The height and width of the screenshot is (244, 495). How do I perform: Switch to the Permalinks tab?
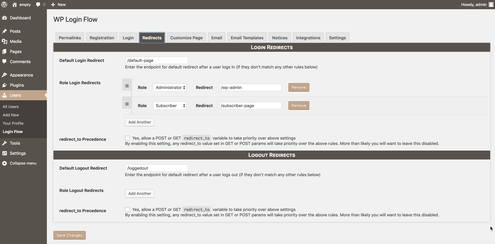70,38
